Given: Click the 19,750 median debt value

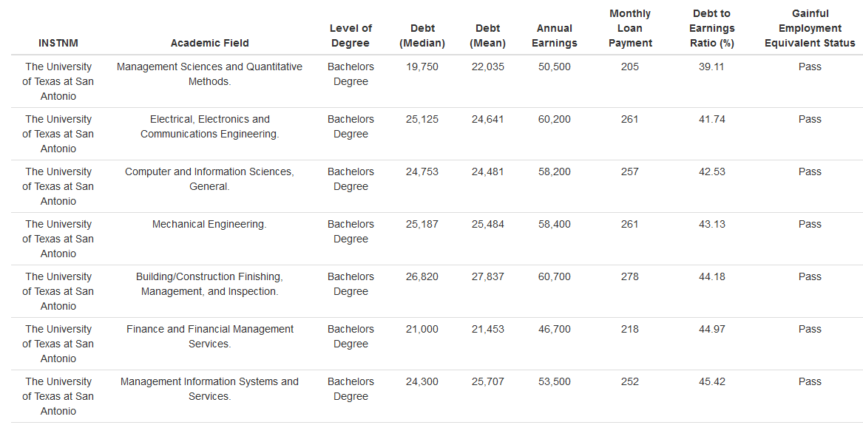Looking at the screenshot, I should pyautogui.click(x=422, y=67).
